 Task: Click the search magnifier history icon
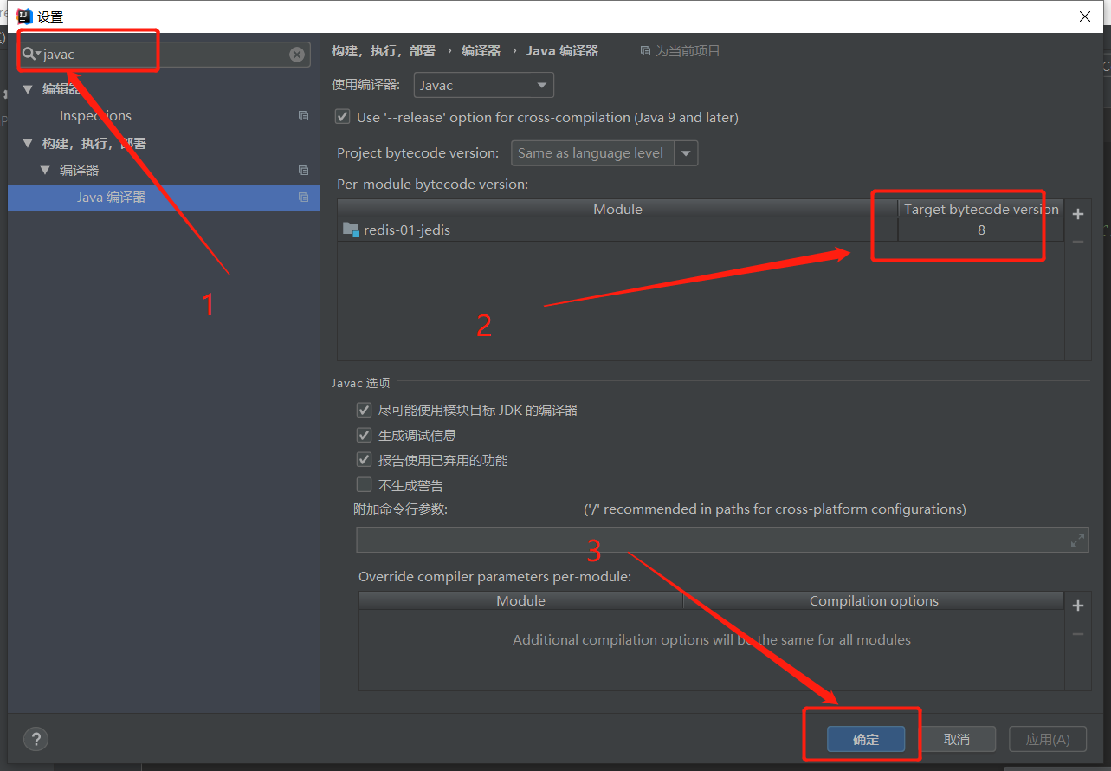(x=31, y=55)
